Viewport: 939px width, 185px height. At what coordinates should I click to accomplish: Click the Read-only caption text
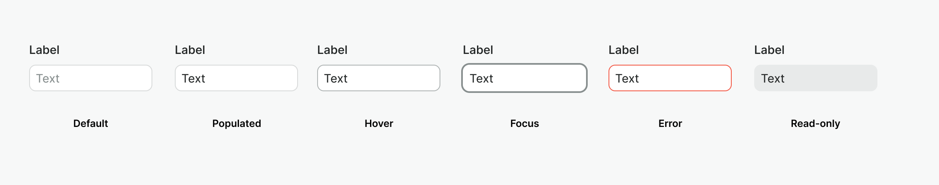tap(815, 124)
